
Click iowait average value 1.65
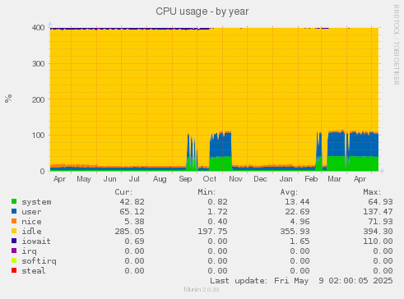pos(300,241)
